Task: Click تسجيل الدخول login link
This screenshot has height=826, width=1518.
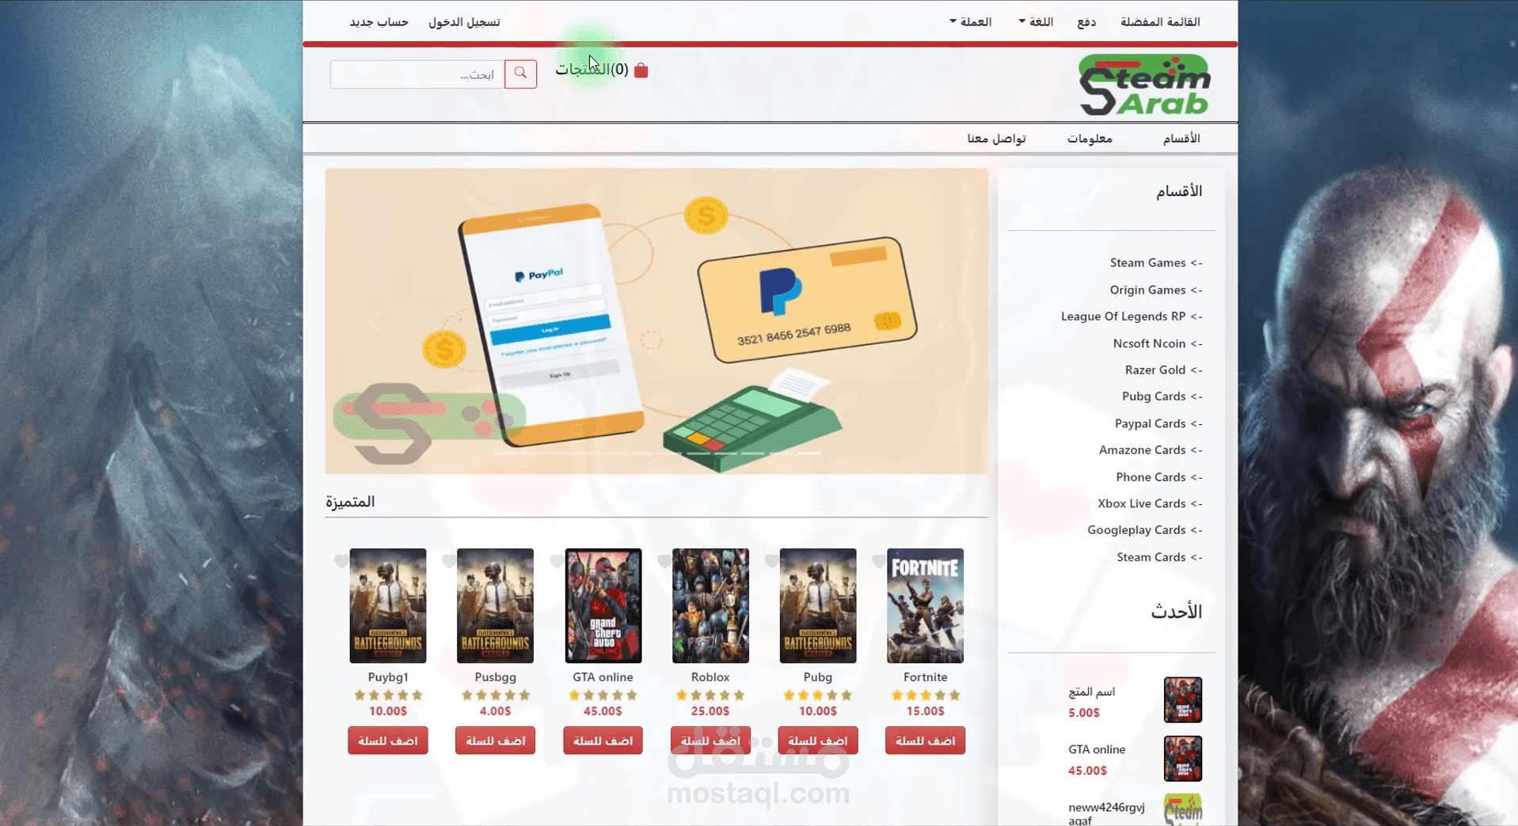Action: point(464,22)
